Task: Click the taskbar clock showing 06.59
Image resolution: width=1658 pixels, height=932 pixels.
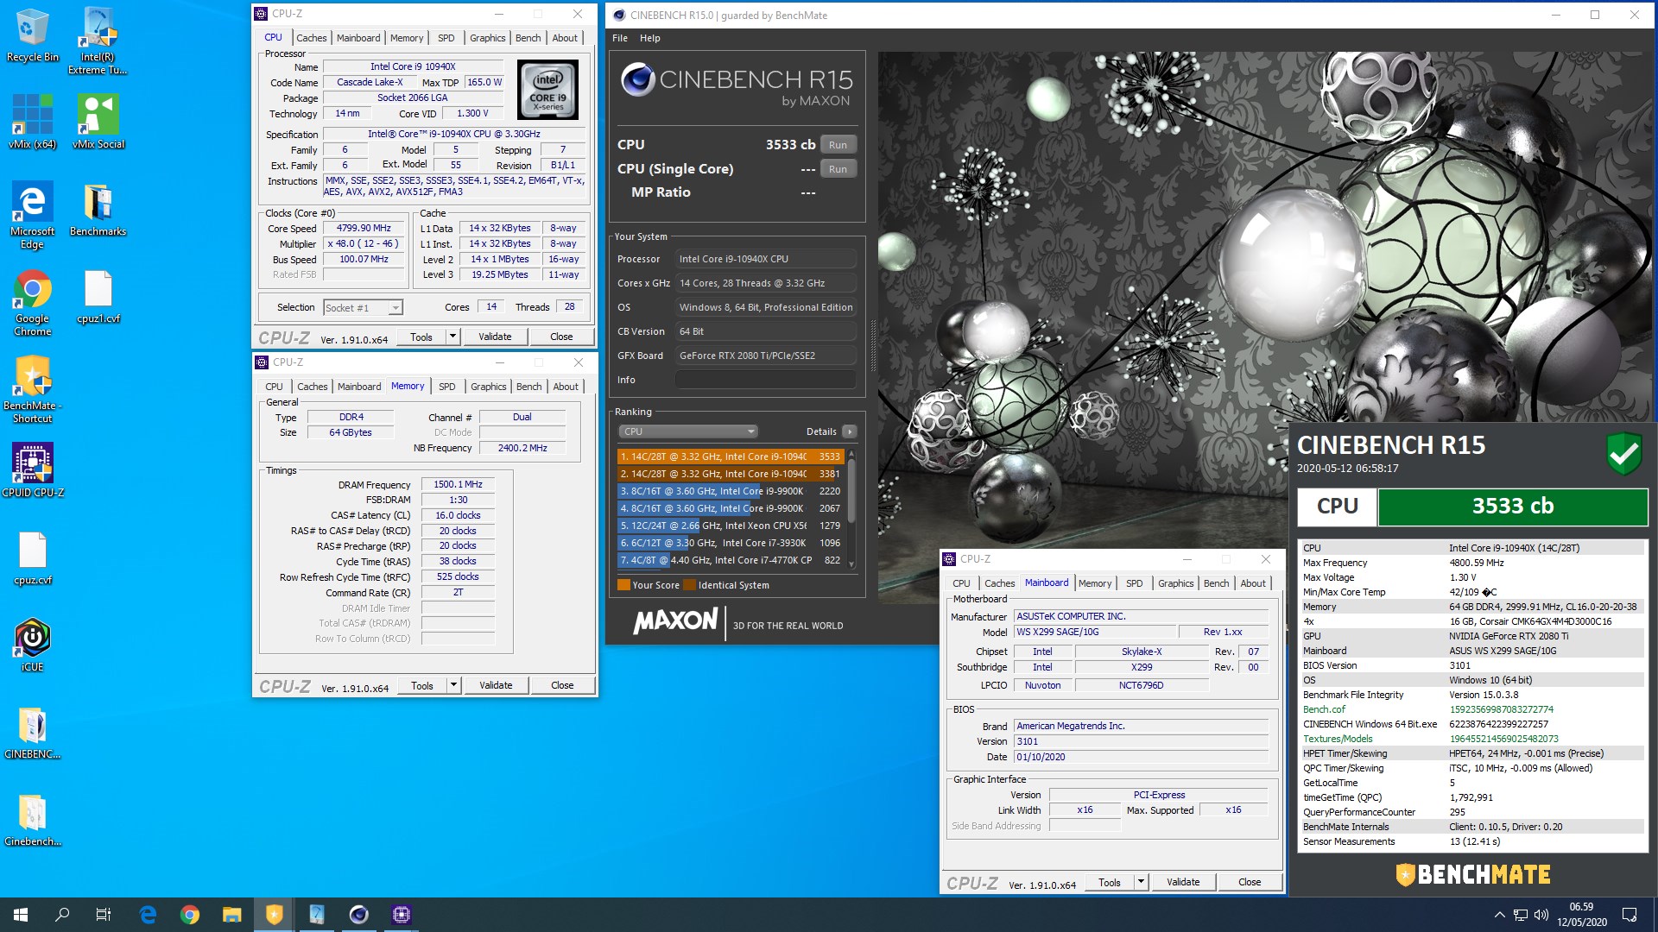Action: [1582, 915]
